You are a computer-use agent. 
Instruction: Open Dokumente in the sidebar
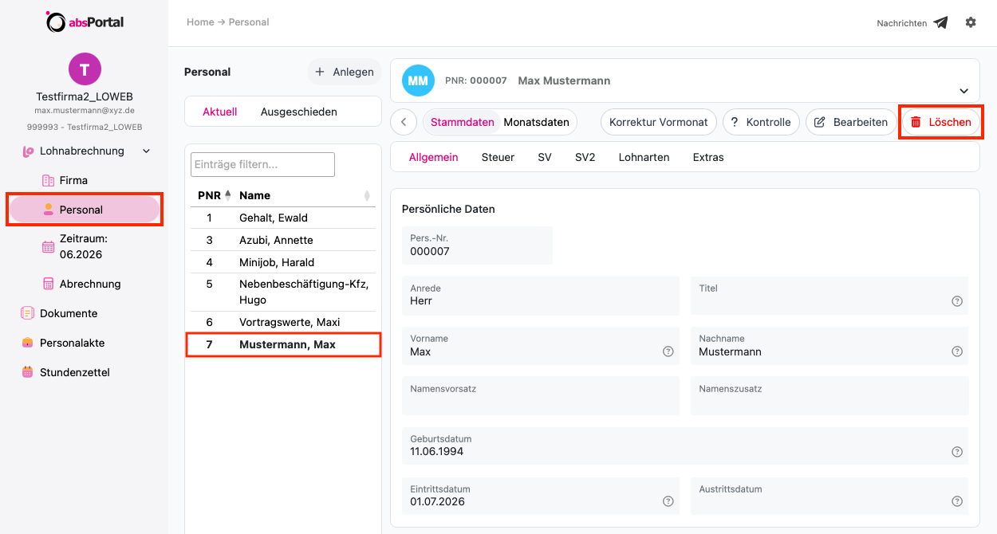(69, 313)
